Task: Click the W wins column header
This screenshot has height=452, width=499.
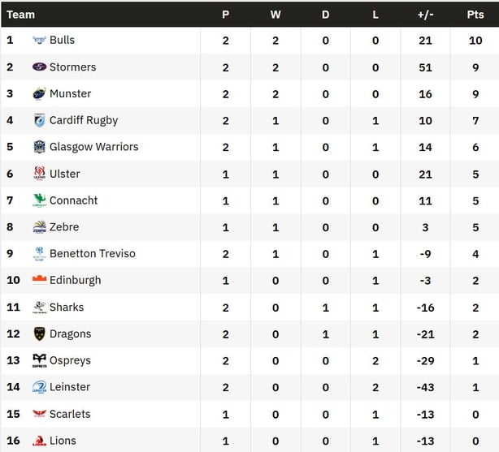Action: [276, 15]
